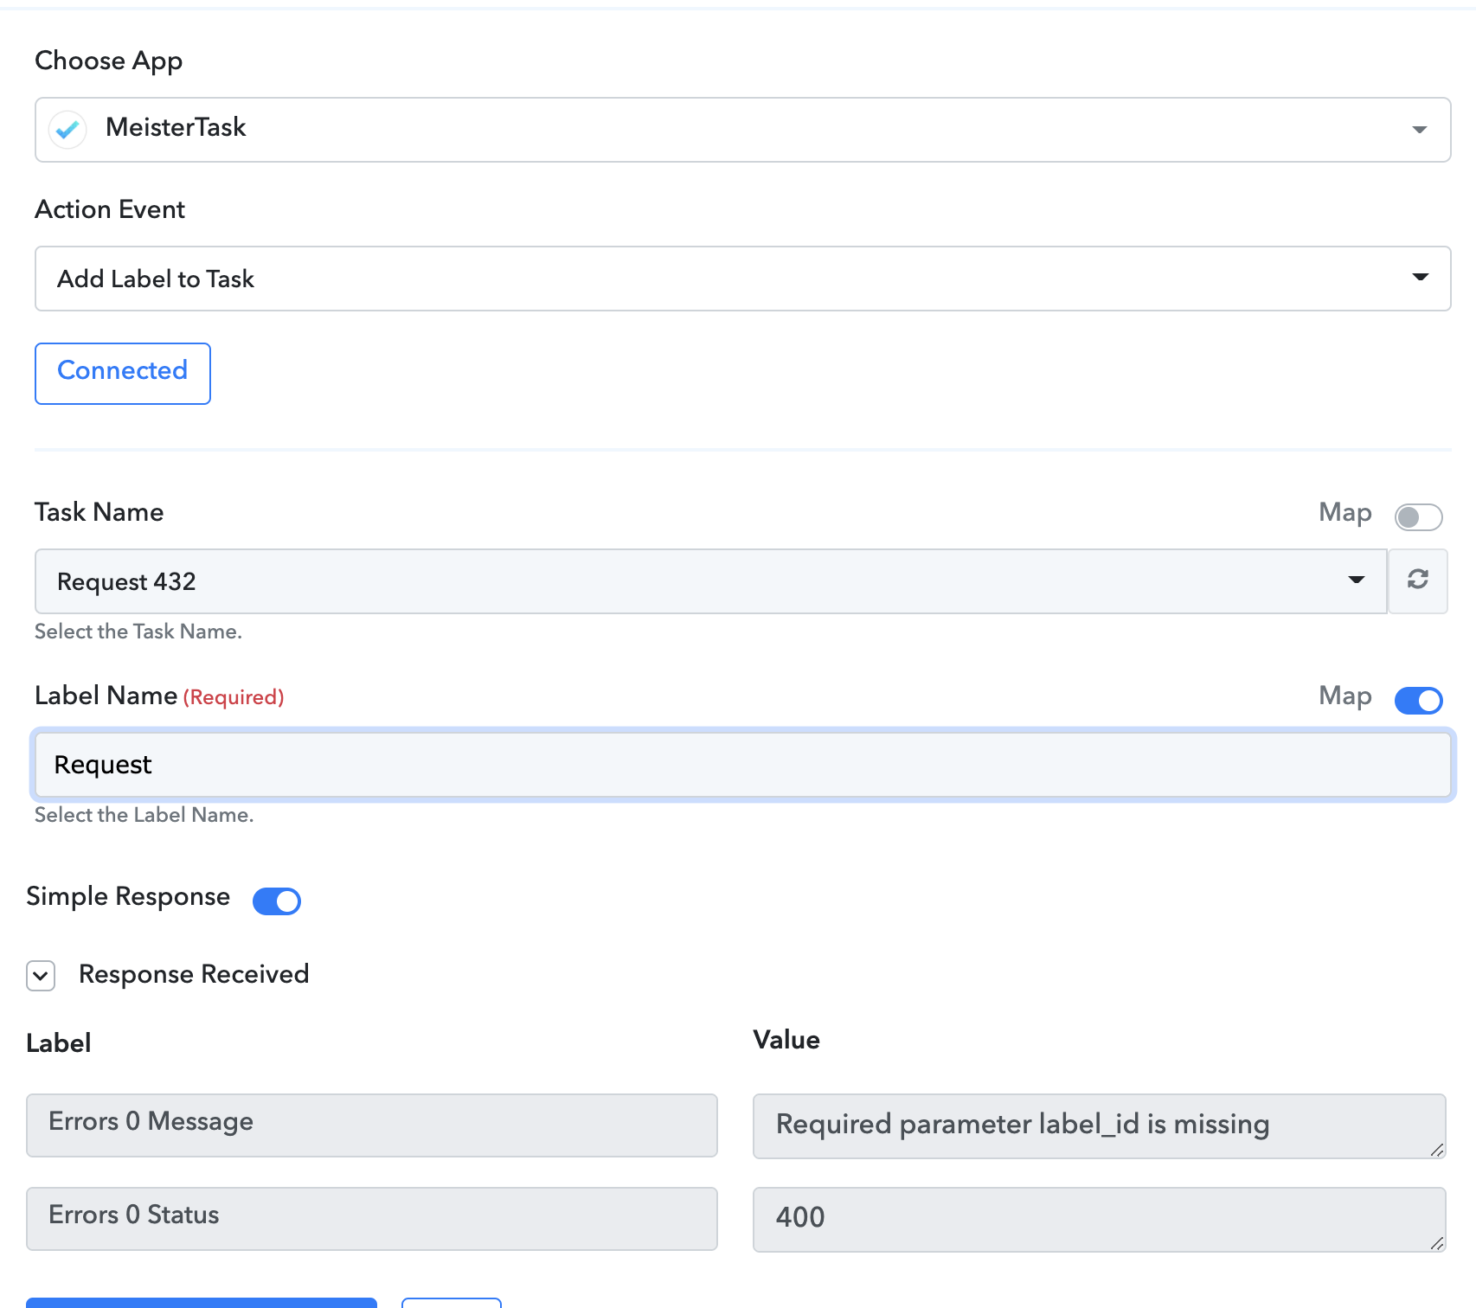
Task: Select the 'Required parameter label_id is missing' value
Action: tap(1100, 1125)
